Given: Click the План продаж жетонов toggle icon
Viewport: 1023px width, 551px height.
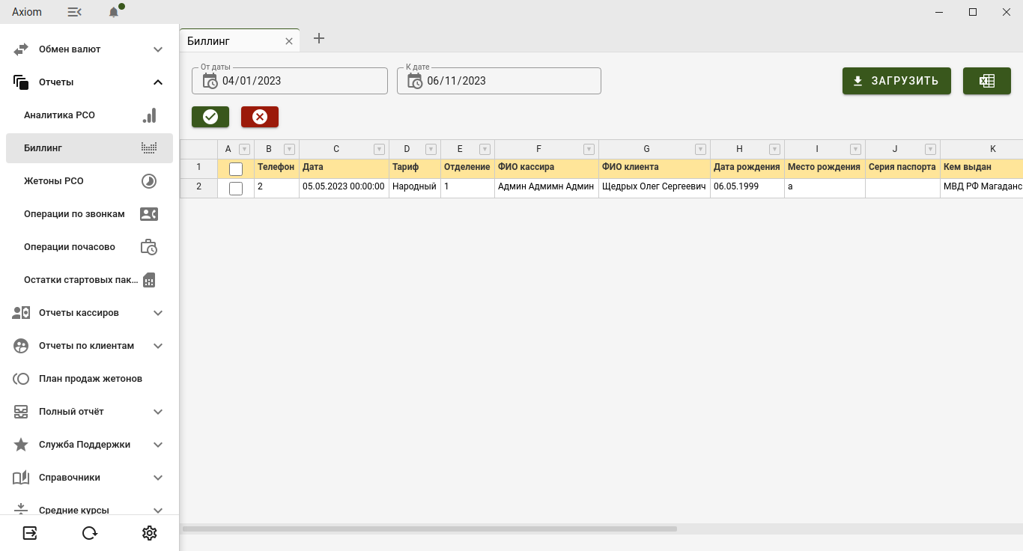Looking at the screenshot, I should pyautogui.click(x=21, y=379).
